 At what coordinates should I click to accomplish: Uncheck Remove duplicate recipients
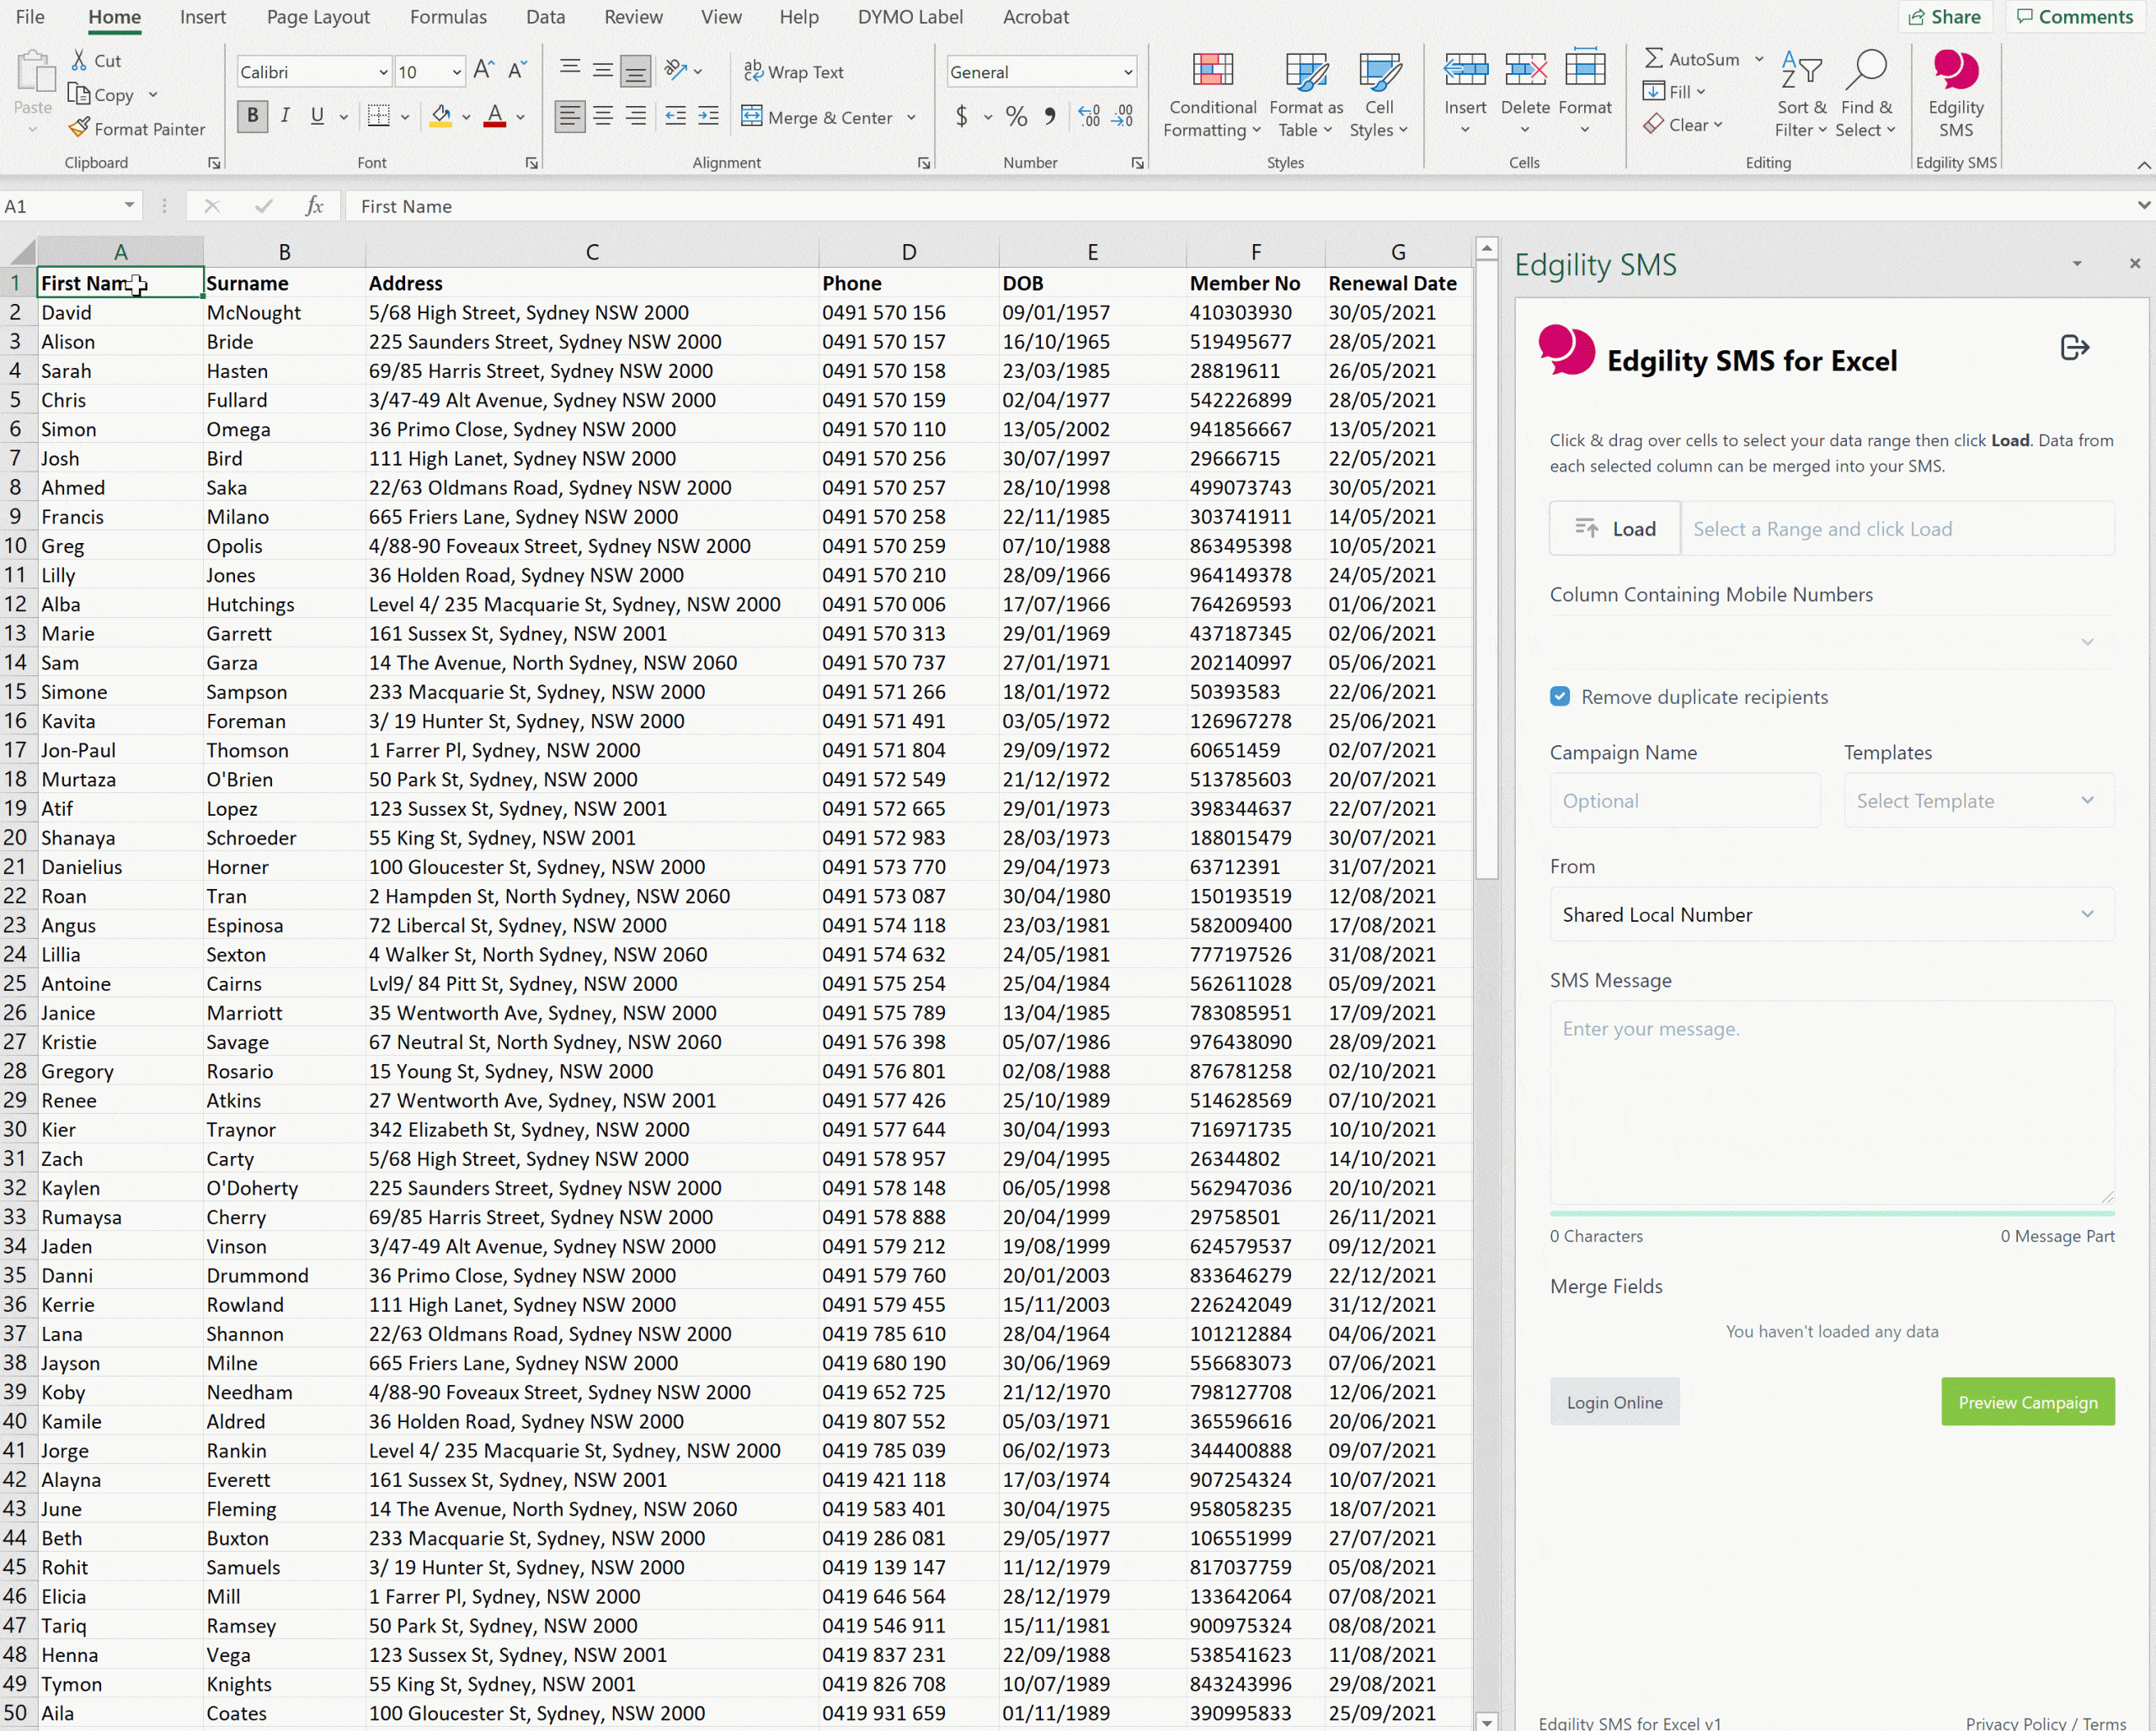1560,695
